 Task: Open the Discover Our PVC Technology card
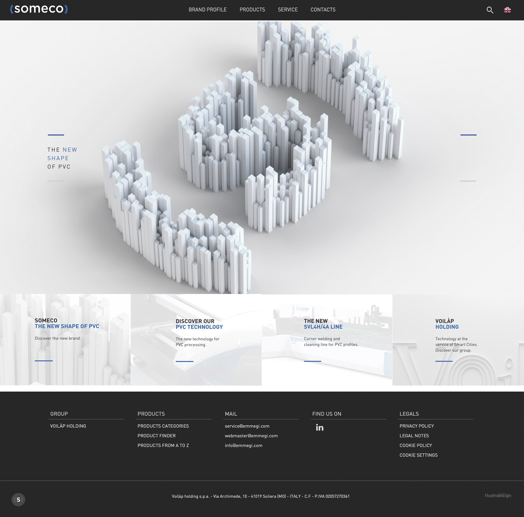click(196, 339)
